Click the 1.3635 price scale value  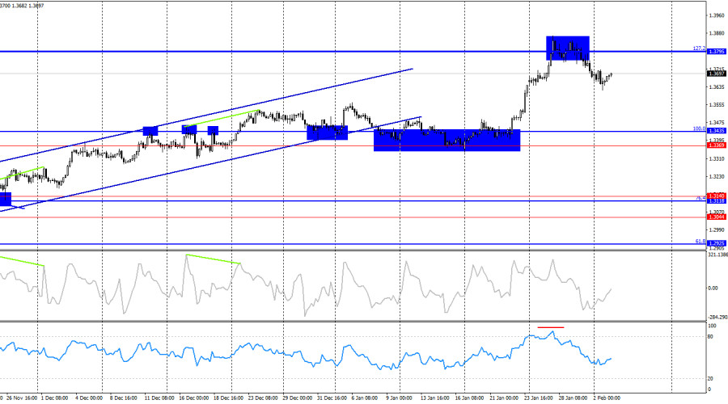coord(717,86)
